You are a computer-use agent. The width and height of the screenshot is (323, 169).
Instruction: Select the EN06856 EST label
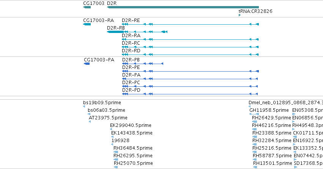(x=307, y=118)
